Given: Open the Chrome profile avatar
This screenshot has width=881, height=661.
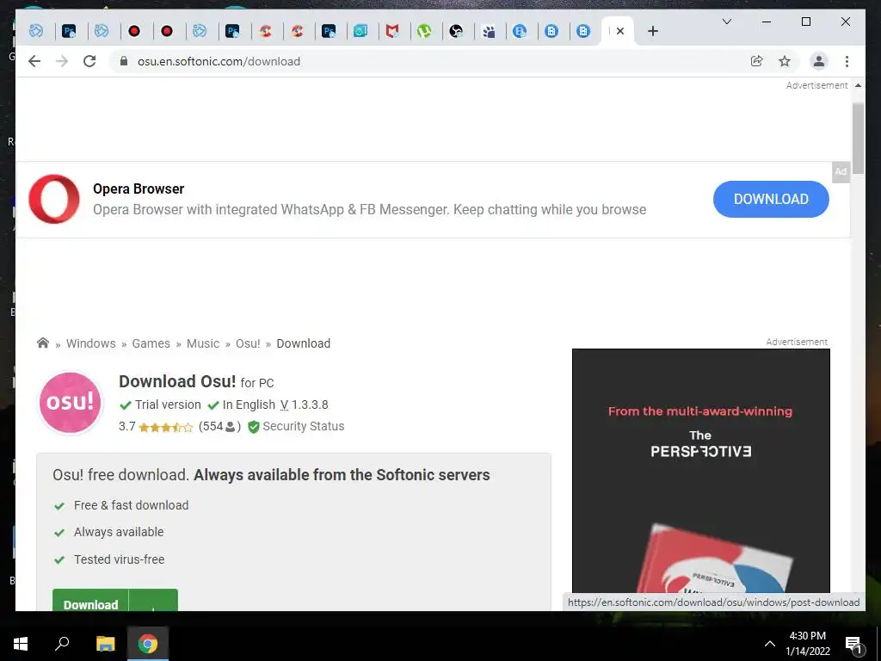Looking at the screenshot, I should coord(819,61).
